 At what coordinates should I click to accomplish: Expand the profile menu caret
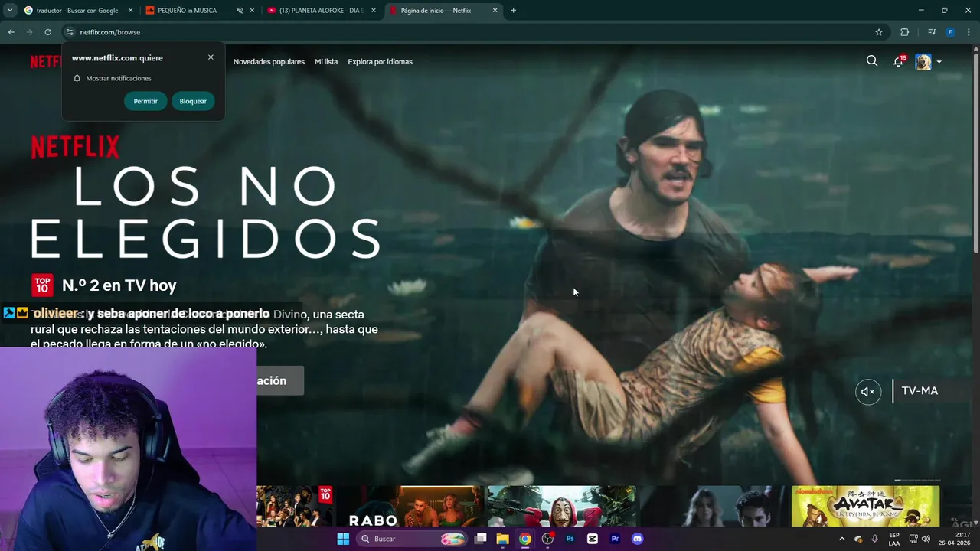click(939, 62)
